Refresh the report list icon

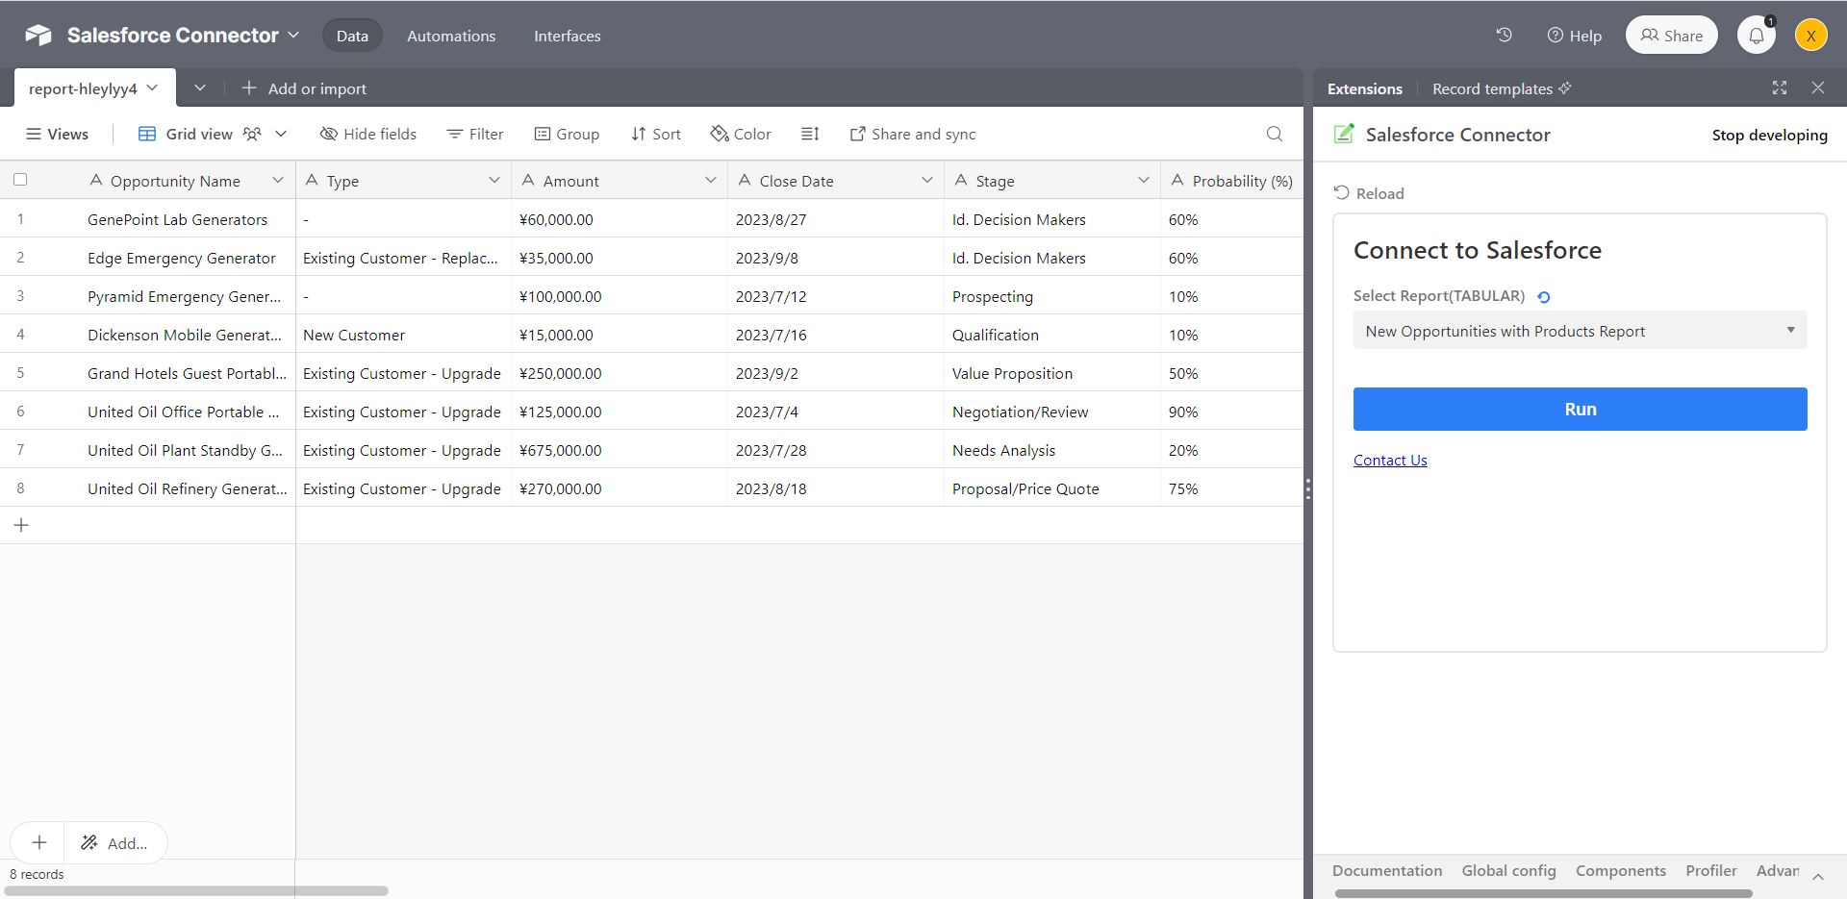click(1544, 297)
